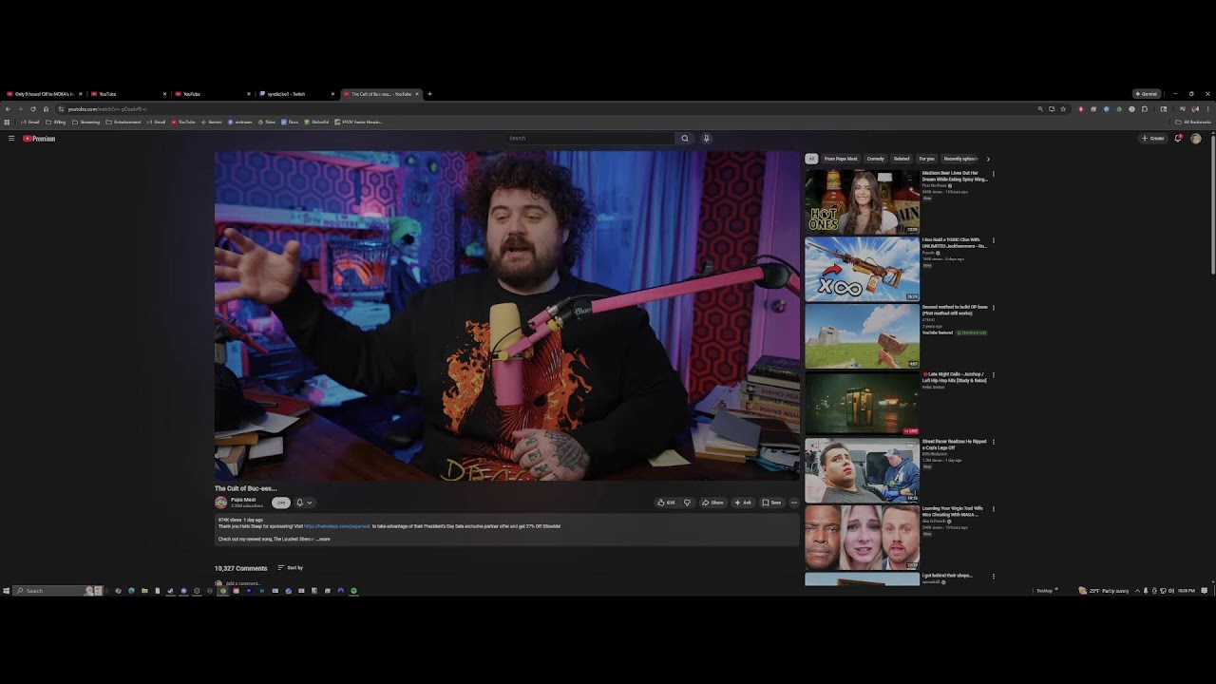The height and width of the screenshot is (684, 1216).
Task: Pause the video by clicking the player
Action: tap(507, 315)
